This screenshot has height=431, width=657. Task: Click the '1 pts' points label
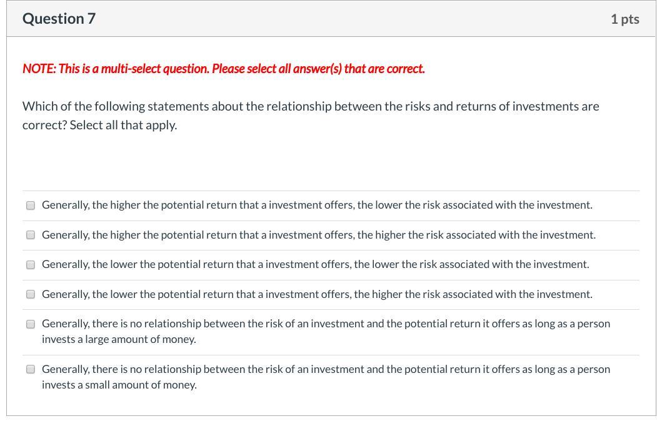(624, 19)
